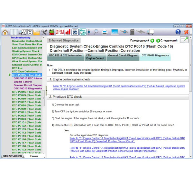Go to previous page with Предыдущий button
This screenshot has height=182, width=193.
coord(142,41)
